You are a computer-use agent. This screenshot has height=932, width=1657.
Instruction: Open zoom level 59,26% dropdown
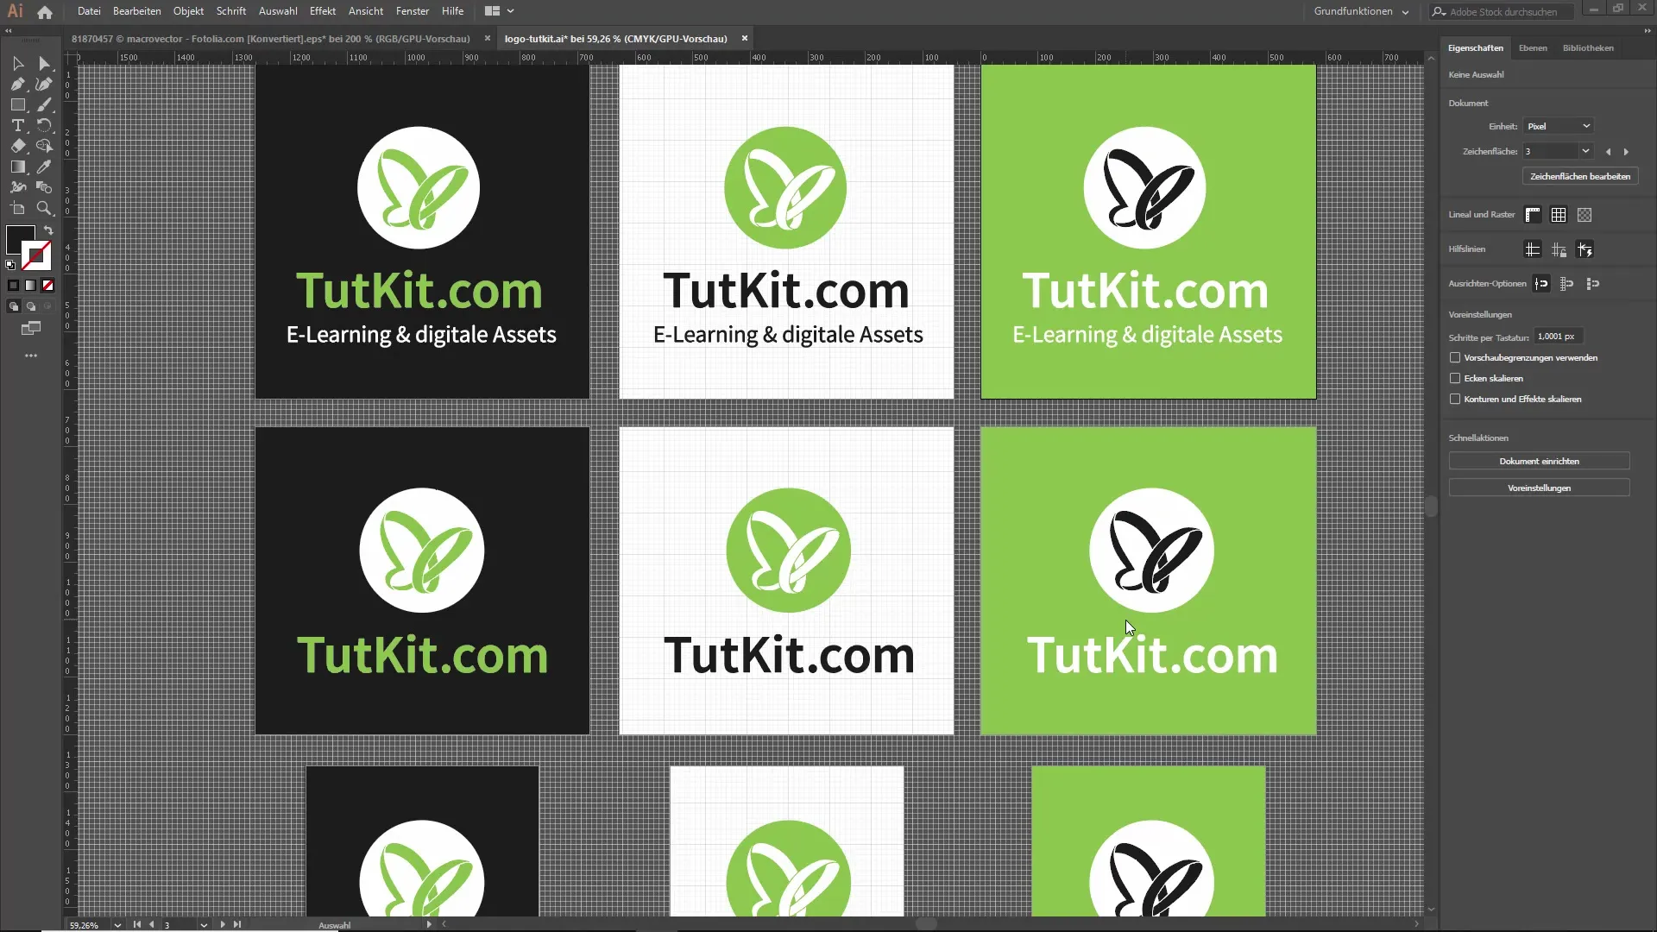click(x=117, y=925)
